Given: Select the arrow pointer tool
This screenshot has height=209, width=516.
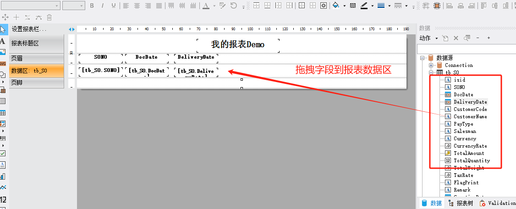Looking at the screenshot, I should point(3,29).
